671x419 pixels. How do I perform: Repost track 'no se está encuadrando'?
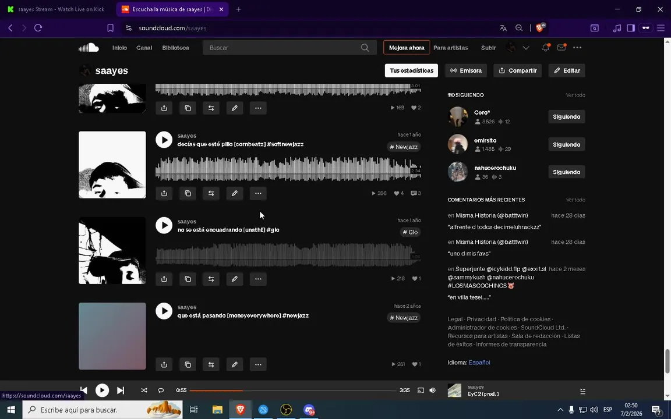tap(211, 279)
